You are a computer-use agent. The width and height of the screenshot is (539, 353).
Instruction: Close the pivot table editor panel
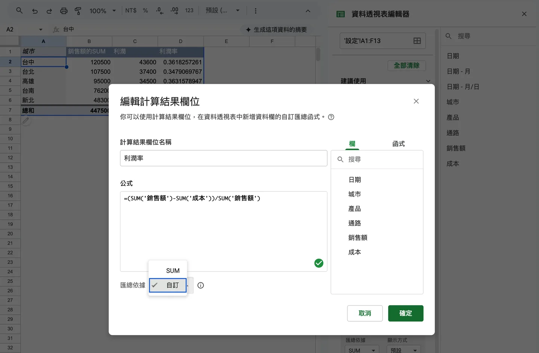coord(524,14)
